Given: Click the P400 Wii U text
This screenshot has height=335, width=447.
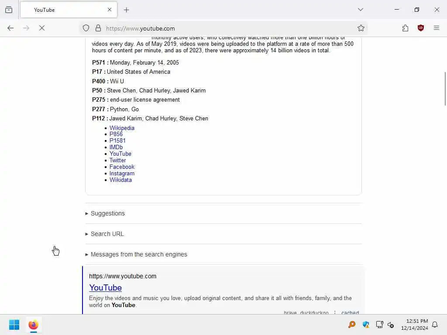Looking at the screenshot, I should (x=108, y=81).
